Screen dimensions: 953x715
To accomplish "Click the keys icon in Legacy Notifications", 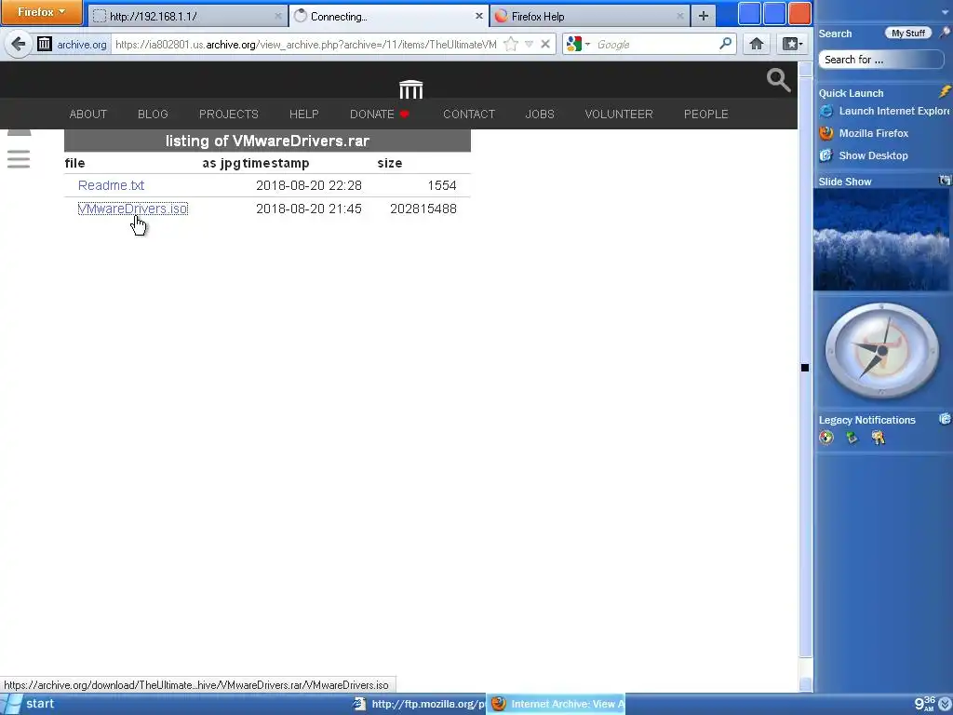I will pos(879,438).
